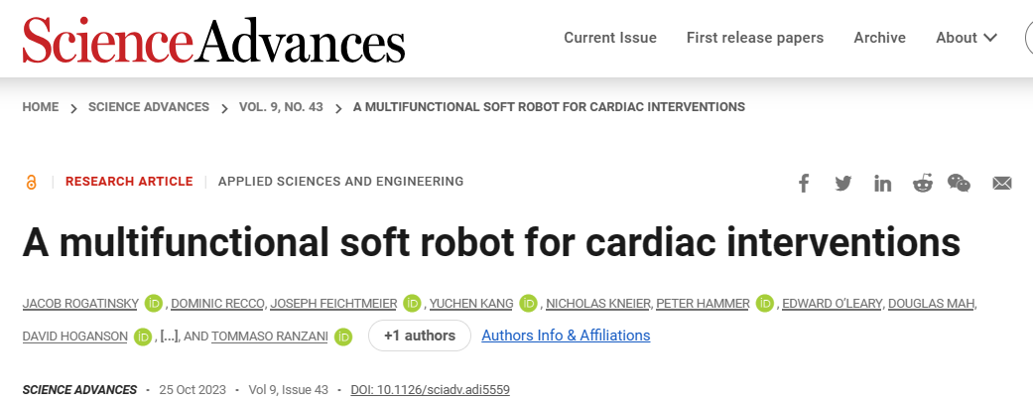Email article using envelope icon
Screen dimensions: 1033x404
click(x=1002, y=184)
